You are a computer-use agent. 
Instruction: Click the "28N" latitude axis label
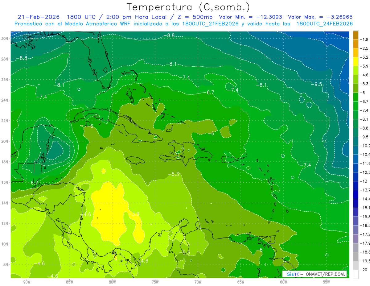(x=5, y=59)
